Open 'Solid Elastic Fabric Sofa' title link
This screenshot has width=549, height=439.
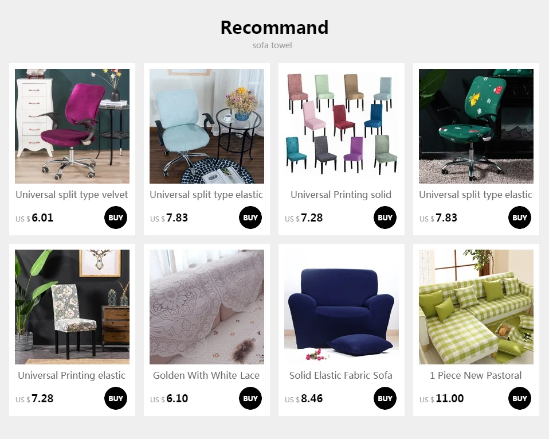[340, 375]
